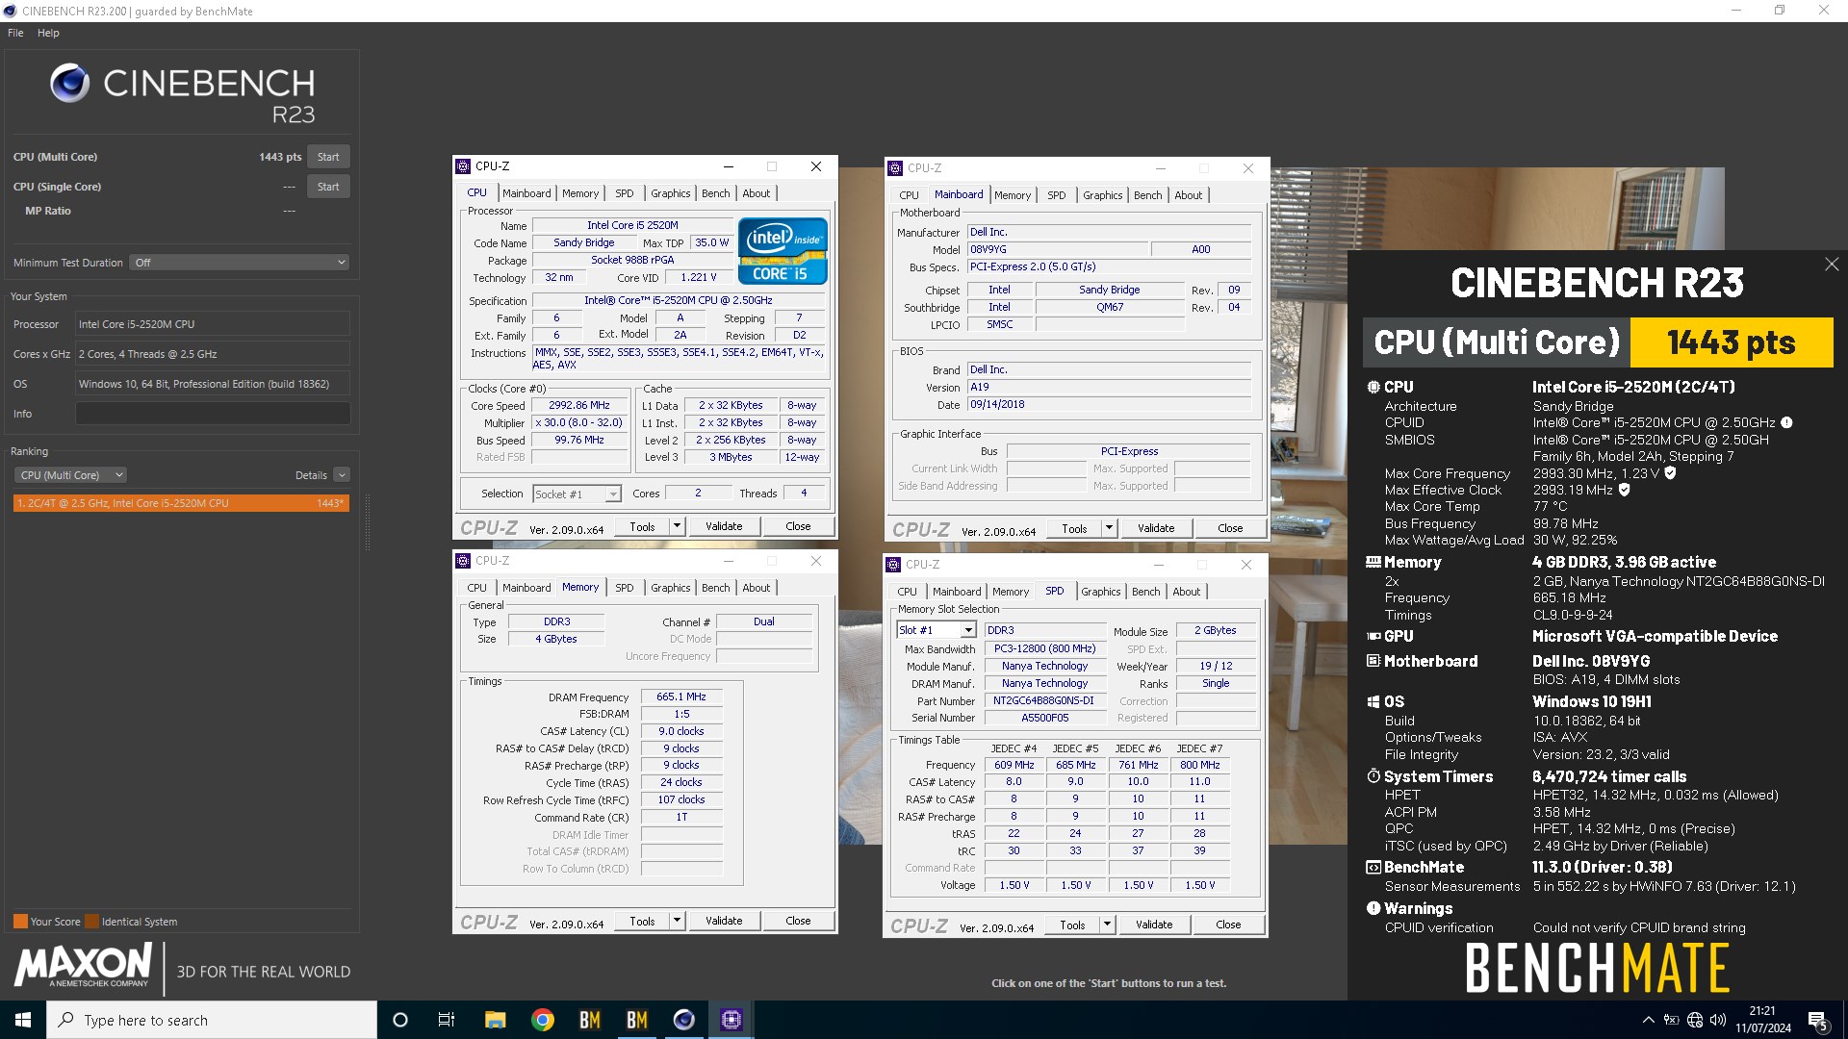Viewport: 1848px width, 1039px height.
Task: Click Tools button in bottom-left CPU-Z window
Action: tap(642, 921)
